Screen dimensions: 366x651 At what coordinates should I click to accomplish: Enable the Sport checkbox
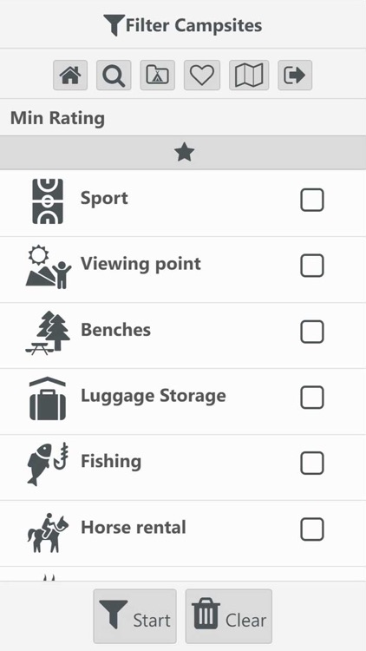pyautogui.click(x=312, y=201)
